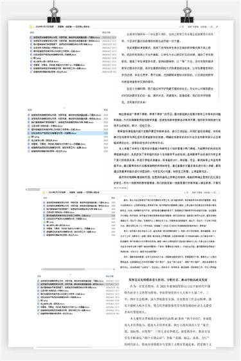Click folder icon in topmost Explorer address bar

coord(31,27)
